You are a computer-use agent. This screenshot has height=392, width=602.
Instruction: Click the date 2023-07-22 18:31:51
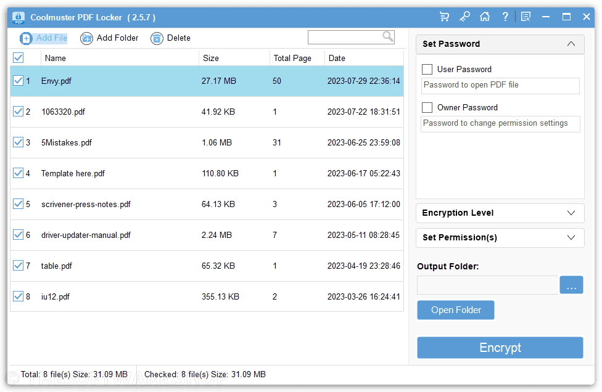363,112
